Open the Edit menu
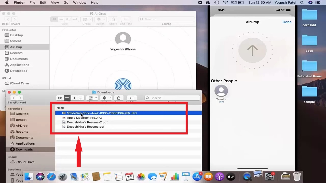This screenshot has height=183, width=326. click(43, 3)
